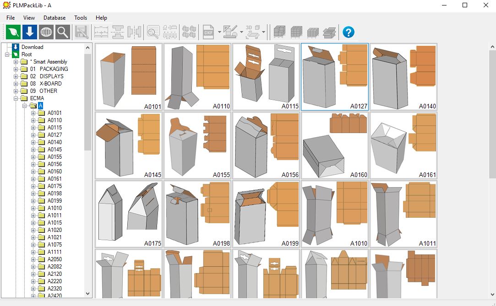Select the 02 DISPLAYS folder
Screen dimensions: 496x306
47,76
